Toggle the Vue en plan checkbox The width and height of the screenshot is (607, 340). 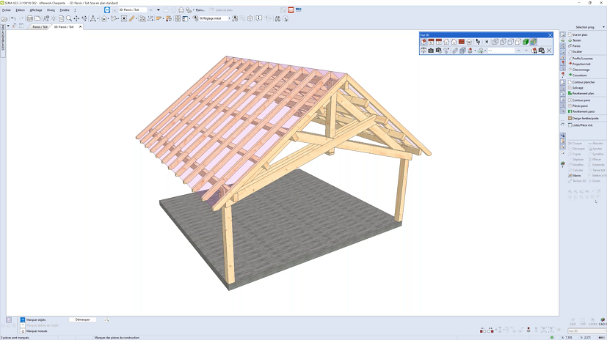(579, 34)
